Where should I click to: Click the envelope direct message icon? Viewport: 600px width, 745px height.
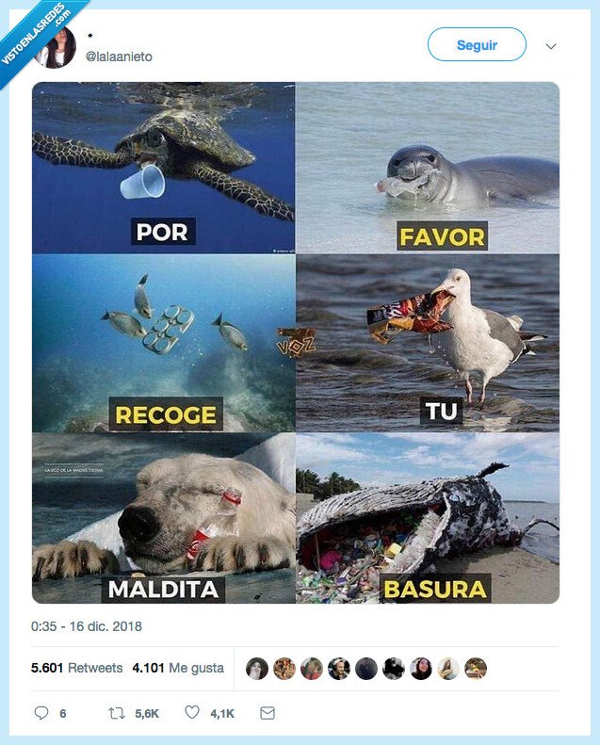click(268, 713)
